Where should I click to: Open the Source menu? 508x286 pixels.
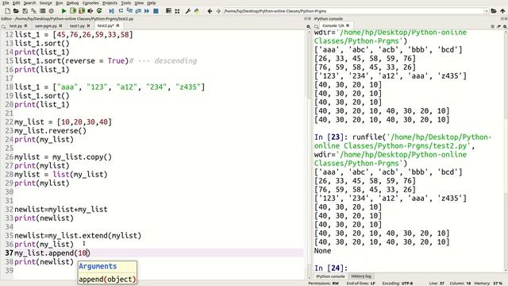(46, 3)
